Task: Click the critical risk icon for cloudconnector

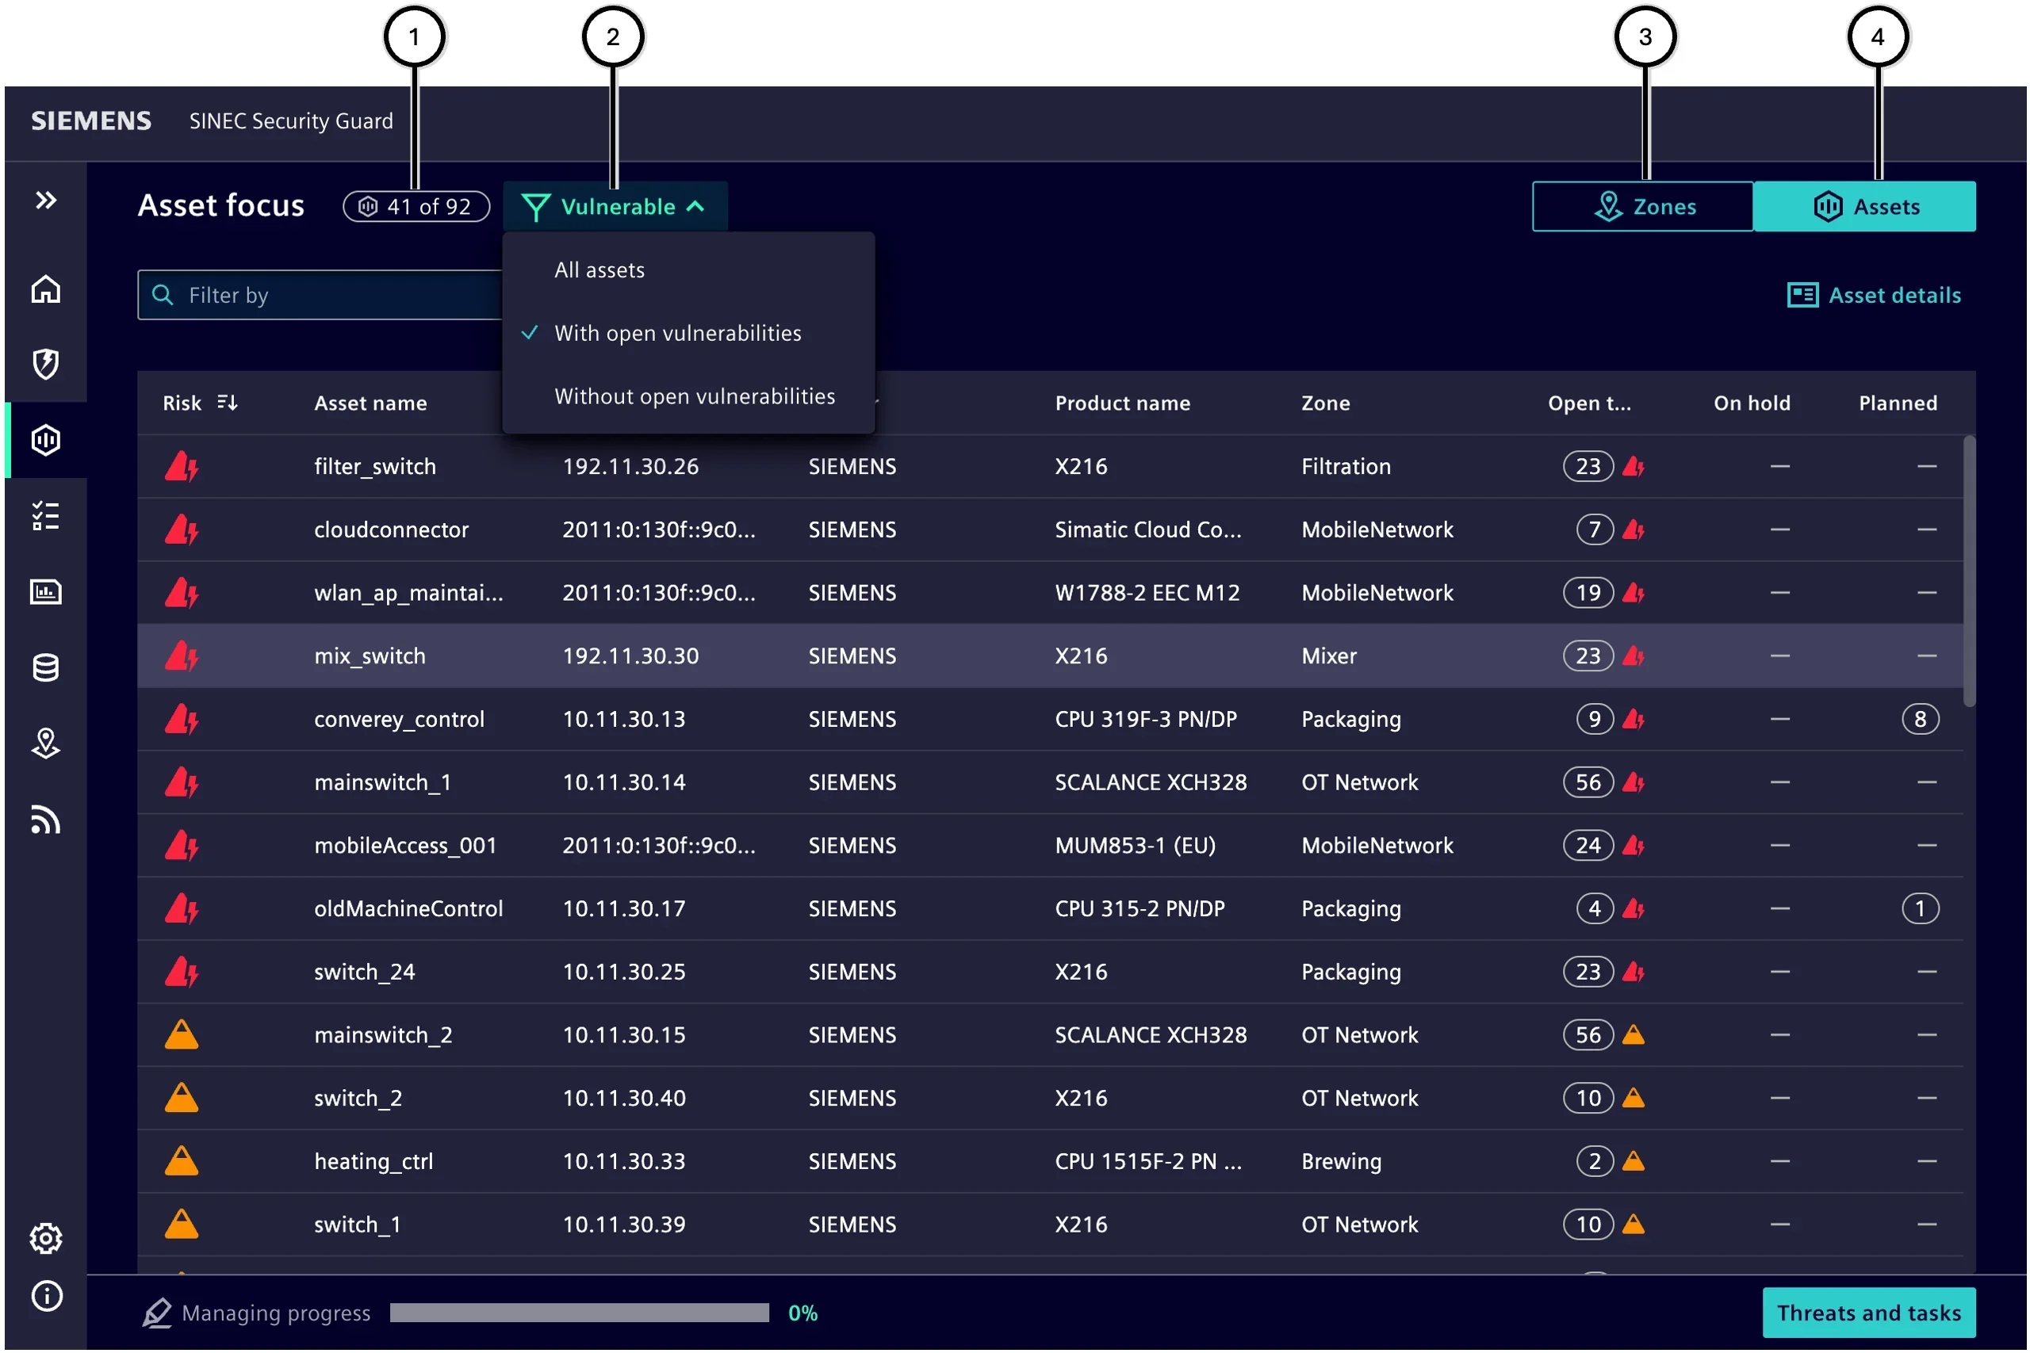Action: point(182,529)
